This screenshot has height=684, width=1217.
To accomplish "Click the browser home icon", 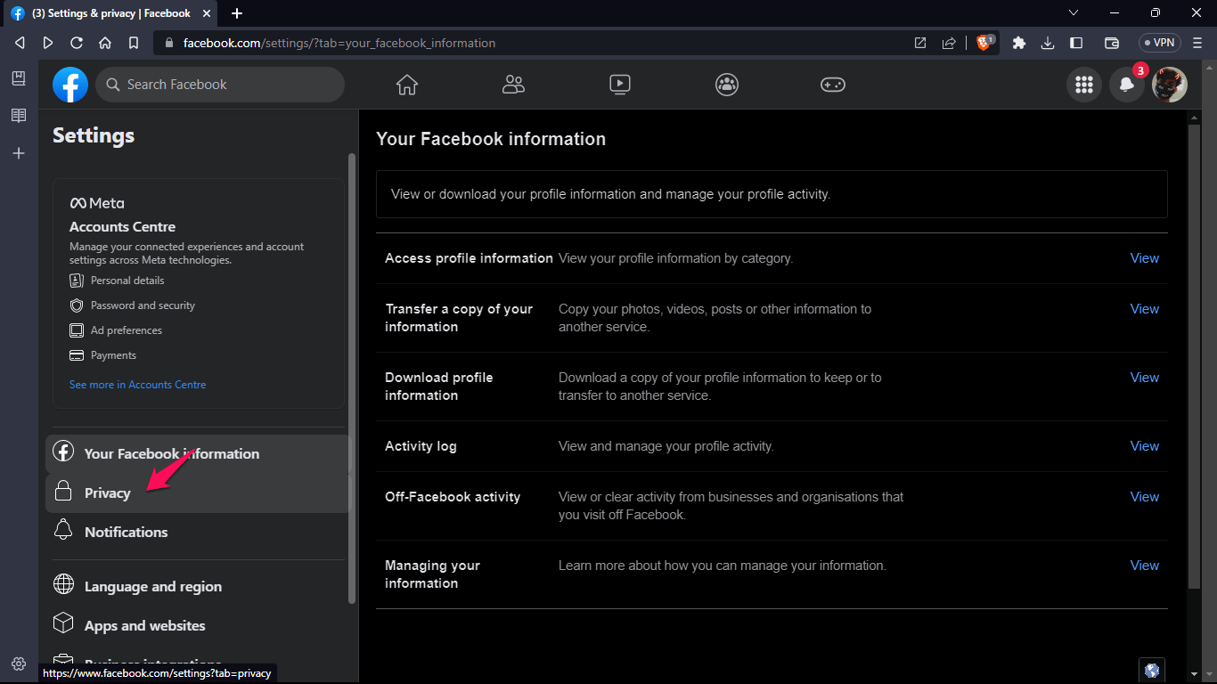I will [x=105, y=43].
